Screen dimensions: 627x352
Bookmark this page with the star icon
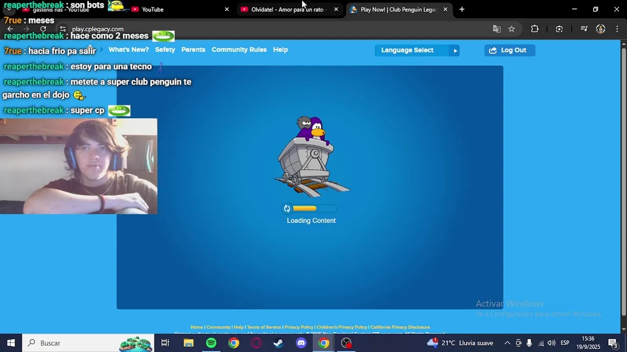pyautogui.click(x=511, y=29)
